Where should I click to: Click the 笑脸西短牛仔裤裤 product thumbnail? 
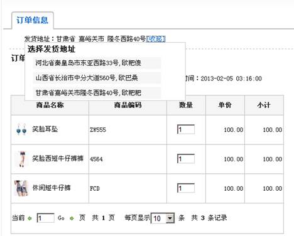click(x=22, y=159)
